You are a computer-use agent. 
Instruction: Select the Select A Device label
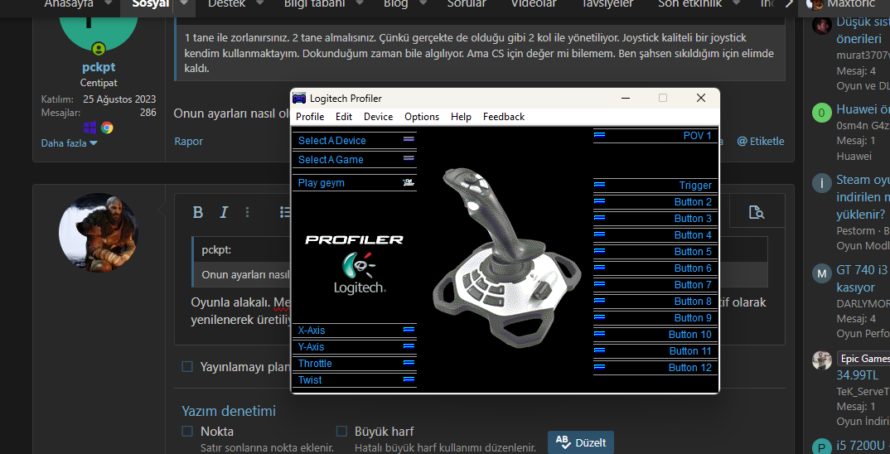coord(332,141)
